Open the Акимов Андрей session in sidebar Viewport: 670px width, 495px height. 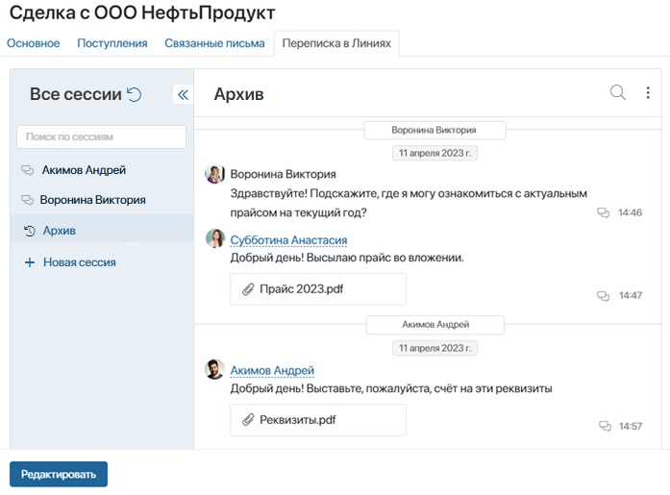point(102,170)
